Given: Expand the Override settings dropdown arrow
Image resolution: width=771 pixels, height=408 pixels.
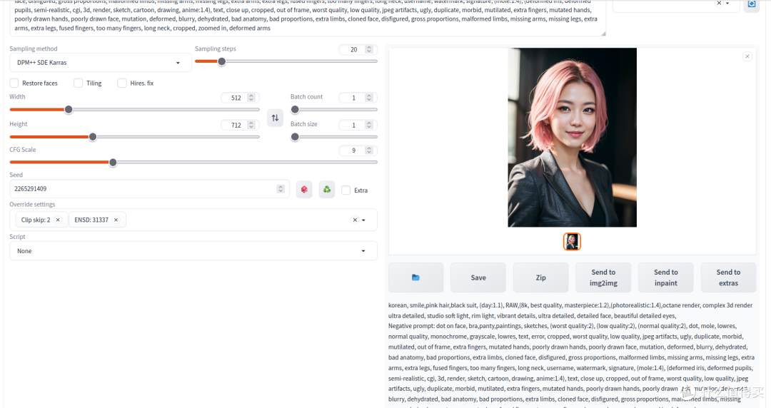Looking at the screenshot, I should click(364, 220).
